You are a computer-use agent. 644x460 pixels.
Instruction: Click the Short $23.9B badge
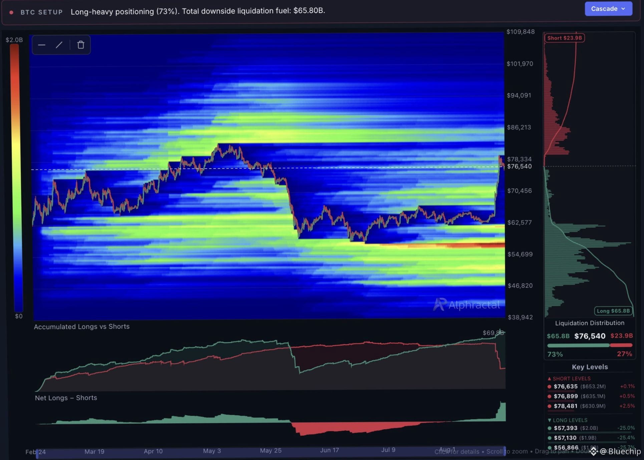[565, 38]
